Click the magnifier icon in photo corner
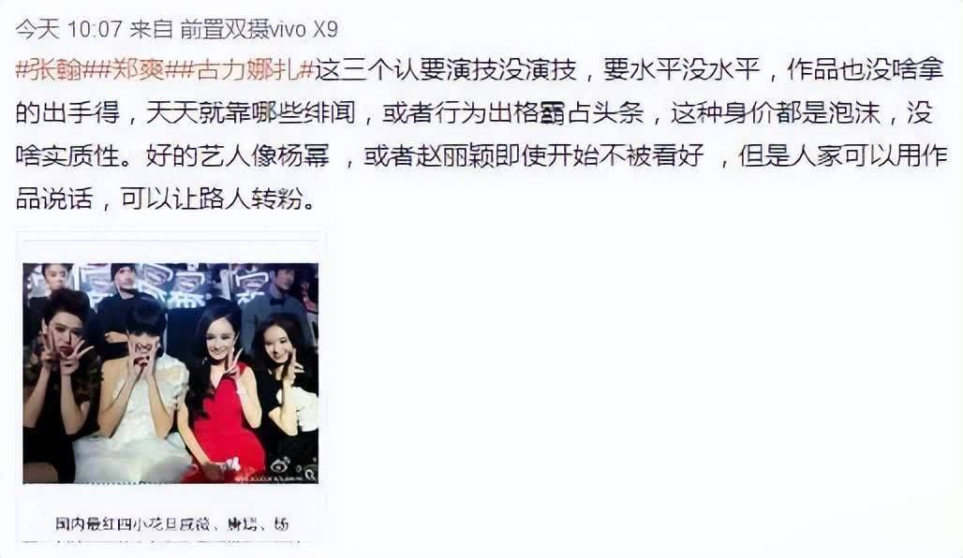The height and width of the screenshot is (558, 963). 310,475
